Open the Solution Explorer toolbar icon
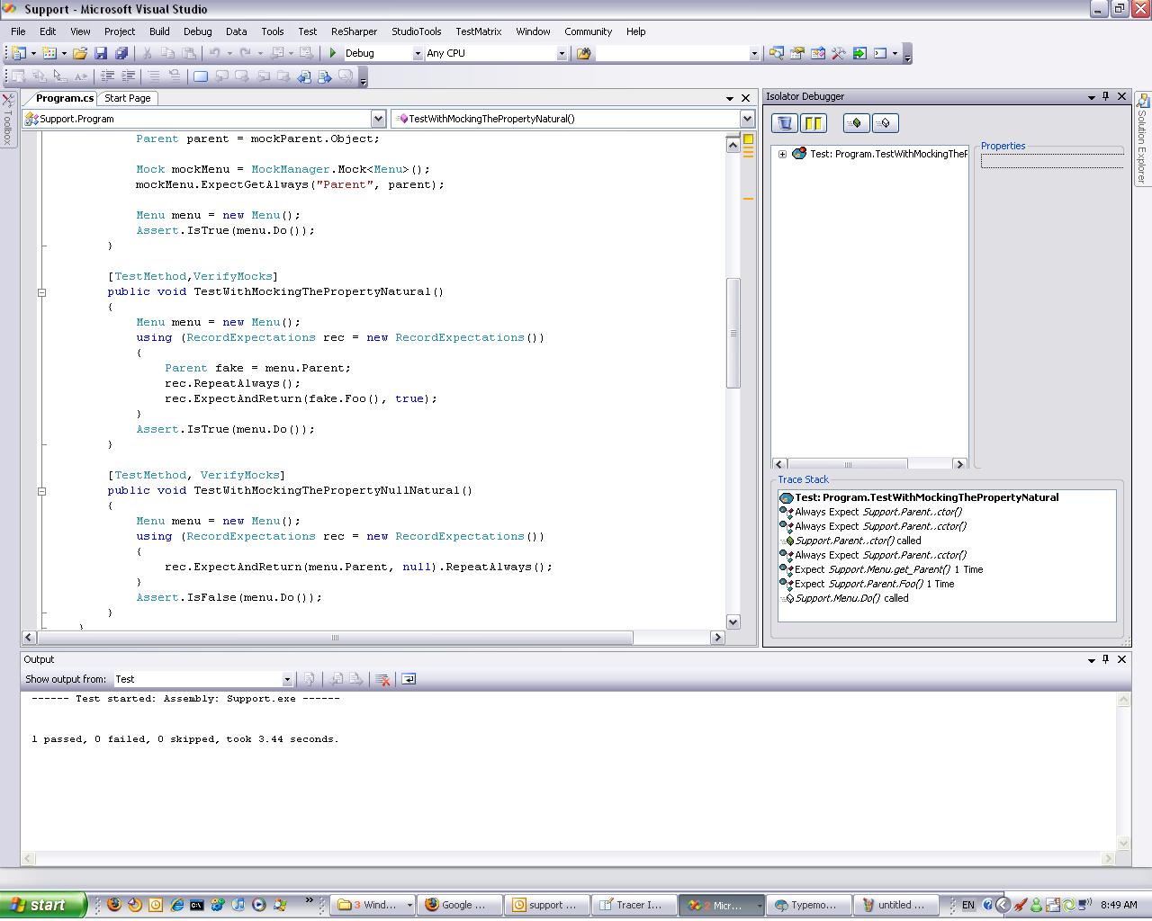Image resolution: width=1152 pixels, height=921 pixels. coord(776,53)
